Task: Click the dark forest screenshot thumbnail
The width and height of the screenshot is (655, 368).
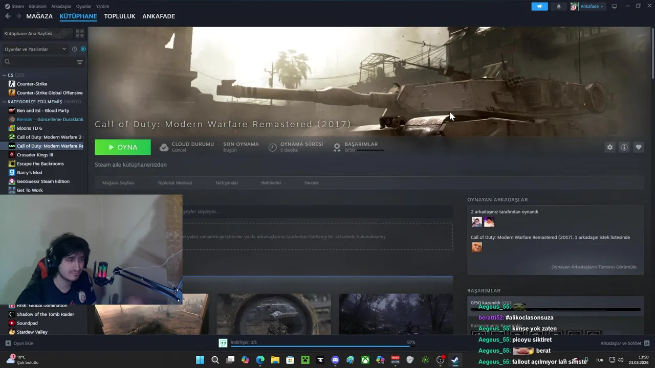Action: pyautogui.click(x=396, y=314)
